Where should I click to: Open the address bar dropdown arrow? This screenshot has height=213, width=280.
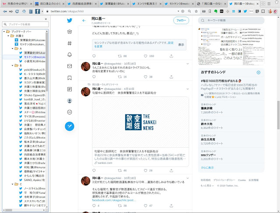click(x=178, y=11)
